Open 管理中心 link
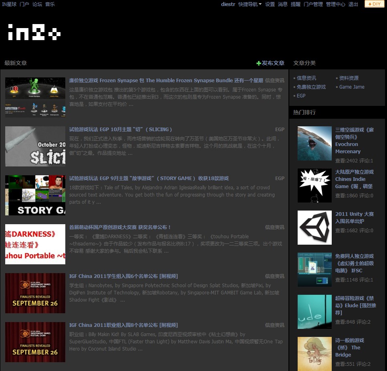 point(336,4)
